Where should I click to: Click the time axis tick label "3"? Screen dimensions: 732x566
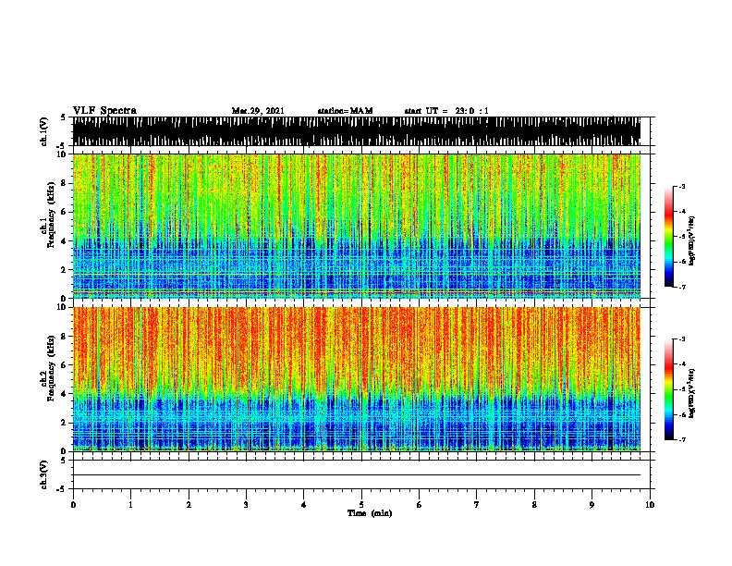click(246, 504)
